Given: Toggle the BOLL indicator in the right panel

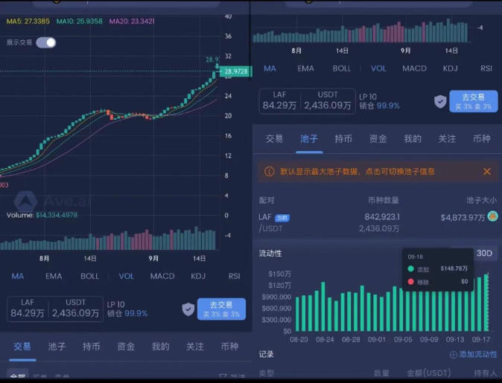Looking at the screenshot, I should (342, 68).
